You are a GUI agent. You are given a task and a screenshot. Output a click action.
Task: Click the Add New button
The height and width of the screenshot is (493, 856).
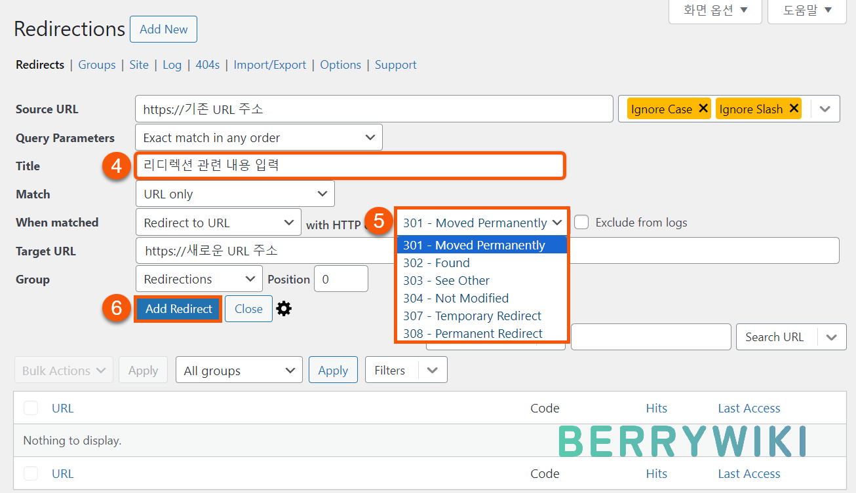(x=164, y=29)
